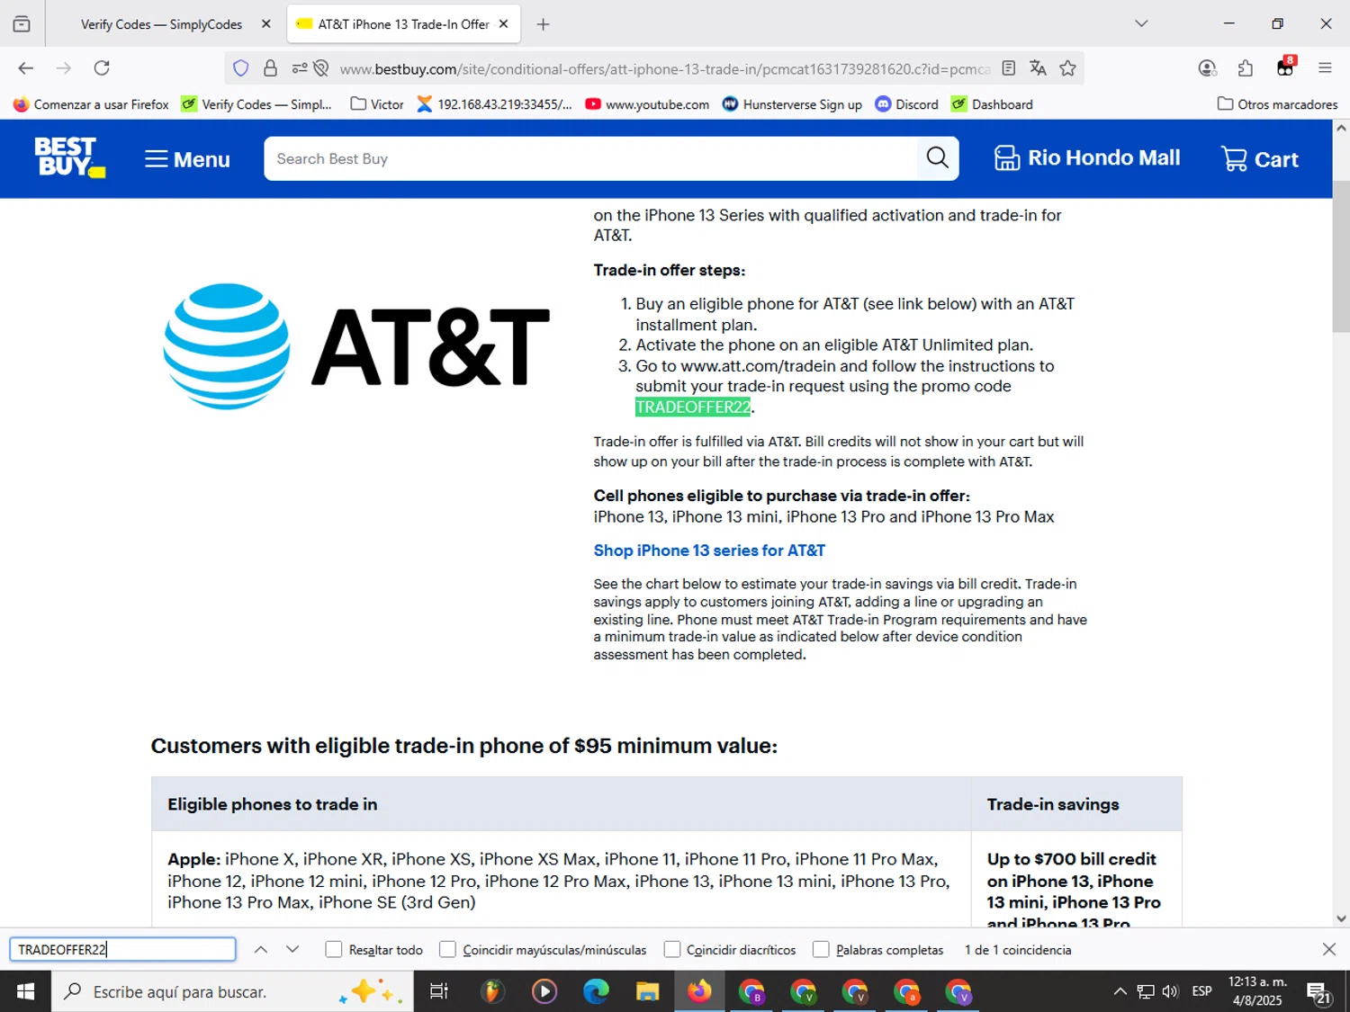Open the Verify Codes — Simpl... bookmark
The height and width of the screenshot is (1012, 1350).
tap(257, 104)
